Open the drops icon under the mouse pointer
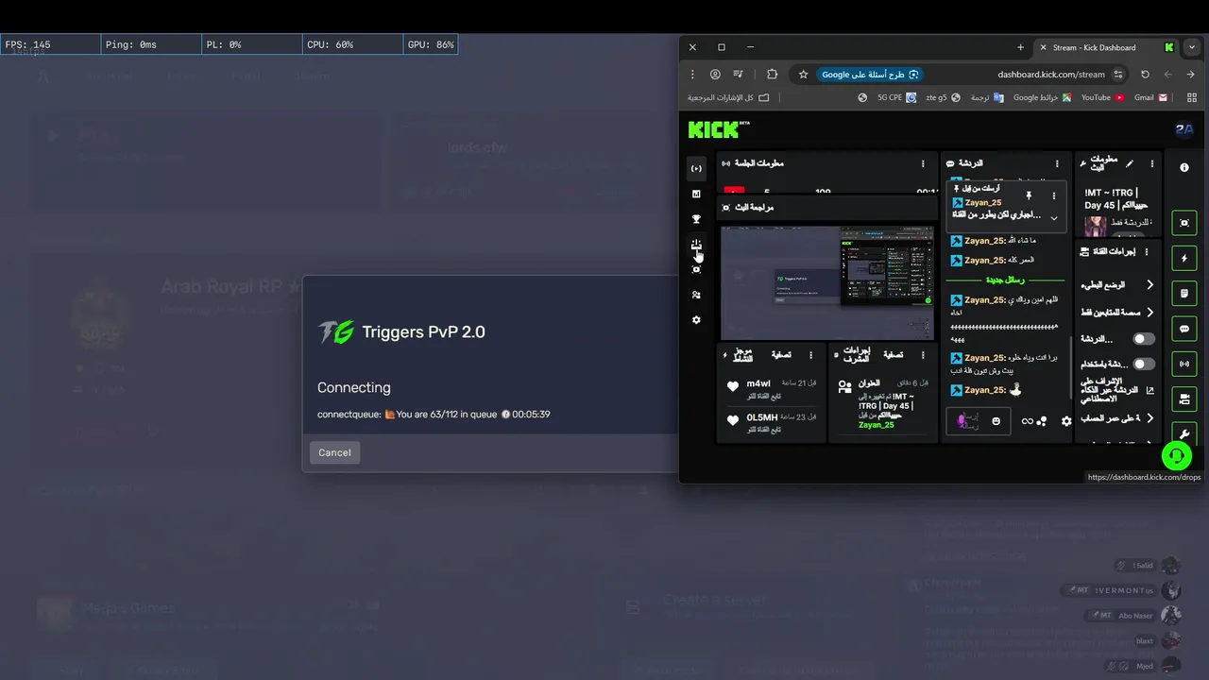The image size is (1209, 680). click(x=696, y=245)
